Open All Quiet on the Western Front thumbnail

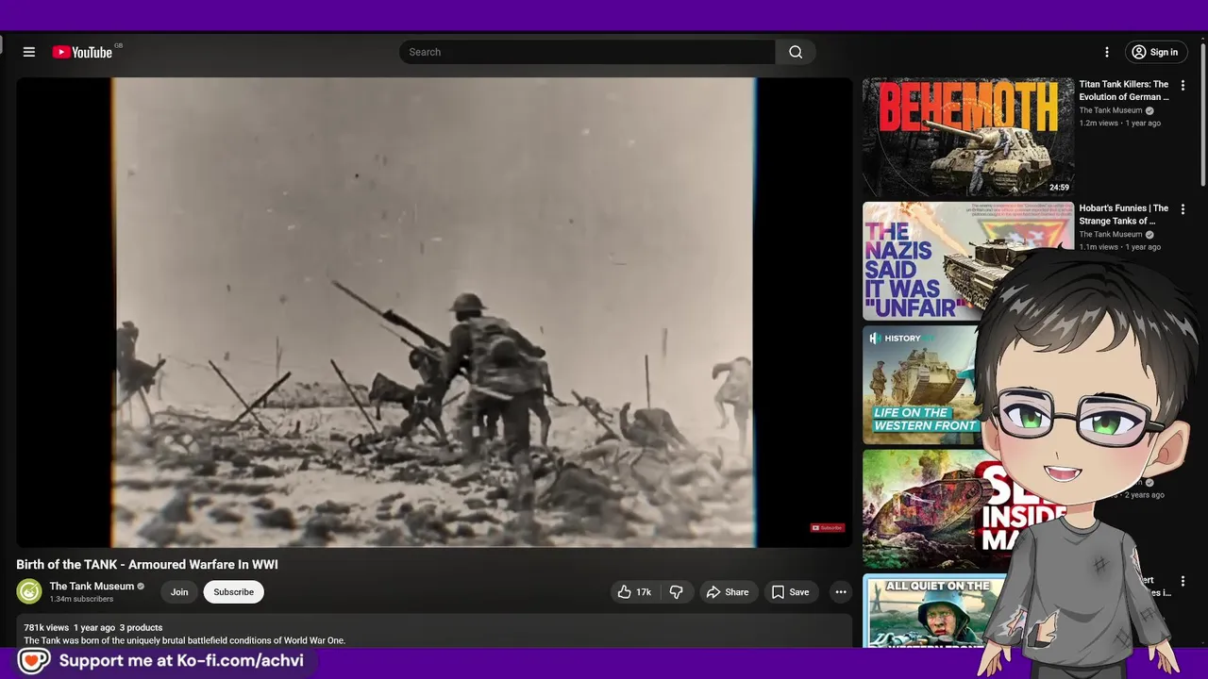pyautogui.click(x=934, y=610)
